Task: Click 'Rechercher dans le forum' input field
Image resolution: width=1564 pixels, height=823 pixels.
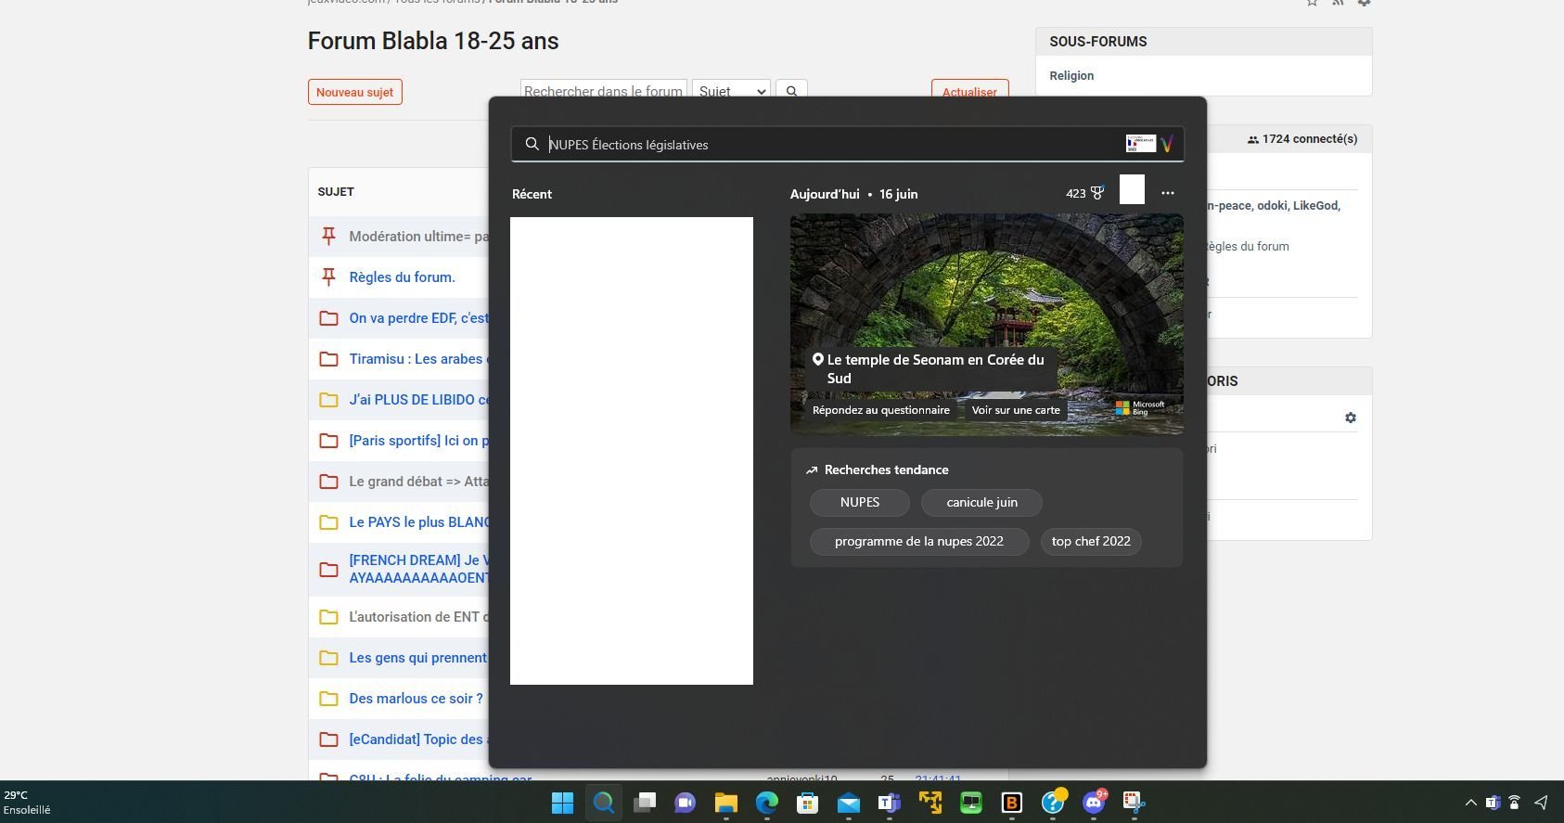Action: [603, 91]
